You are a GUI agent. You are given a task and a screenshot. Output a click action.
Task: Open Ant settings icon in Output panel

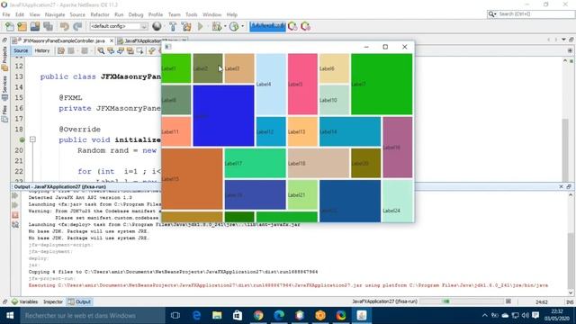(15, 224)
